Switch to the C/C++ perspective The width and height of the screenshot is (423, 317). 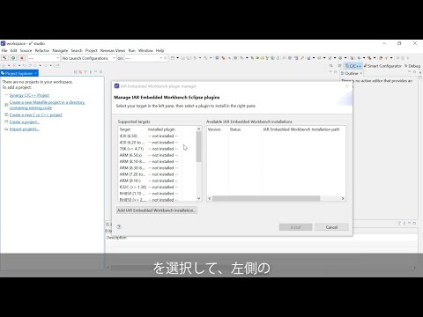353,66
